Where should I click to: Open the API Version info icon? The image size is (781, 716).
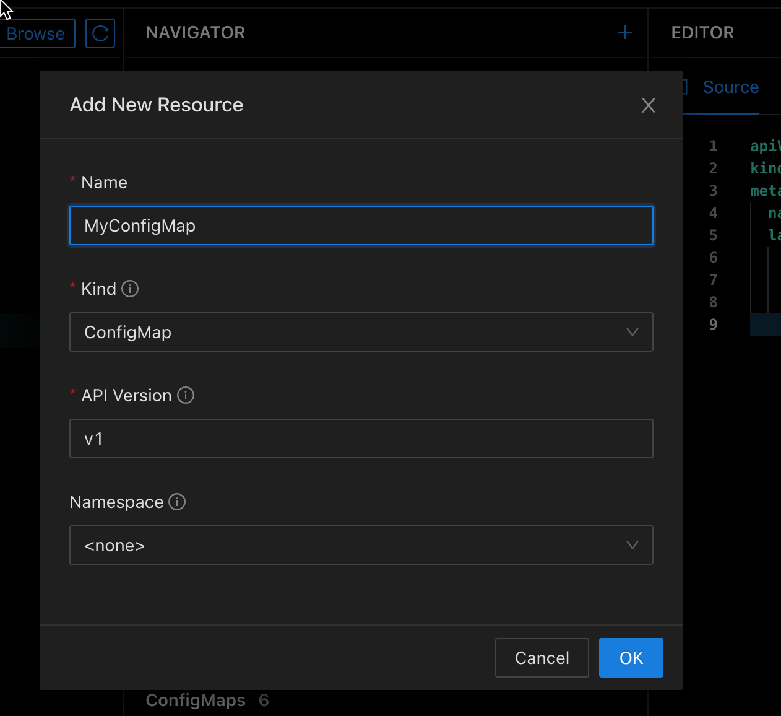point(186,395)
